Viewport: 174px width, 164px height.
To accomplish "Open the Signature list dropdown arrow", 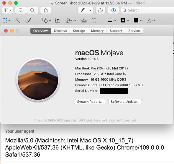I will pos(75,21).
